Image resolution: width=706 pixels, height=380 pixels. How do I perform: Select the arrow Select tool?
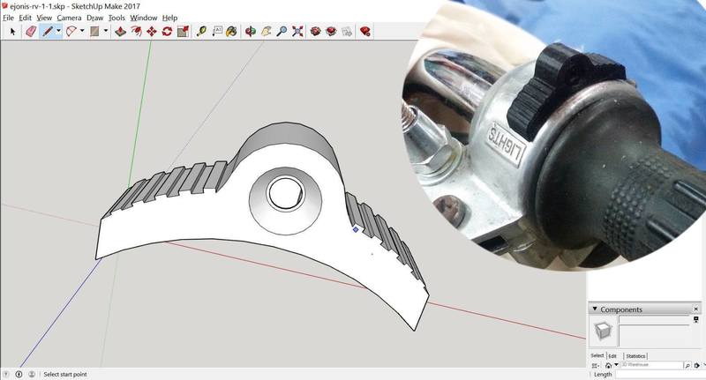(x=12, y=31)
